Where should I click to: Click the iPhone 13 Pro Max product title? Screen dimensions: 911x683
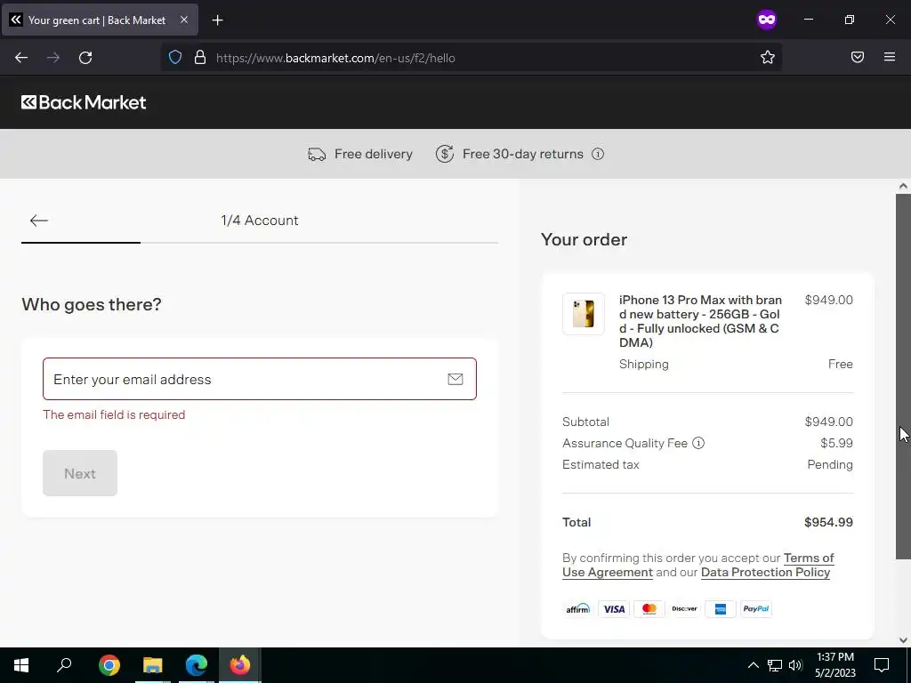click(701, 321)
